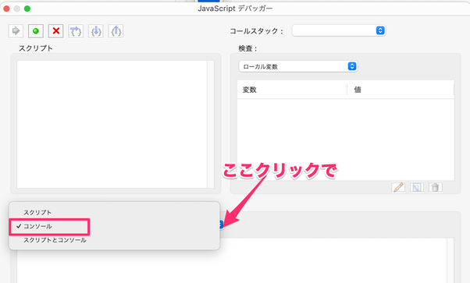Click the view popup button under the arrow

(x=221, y=225)
